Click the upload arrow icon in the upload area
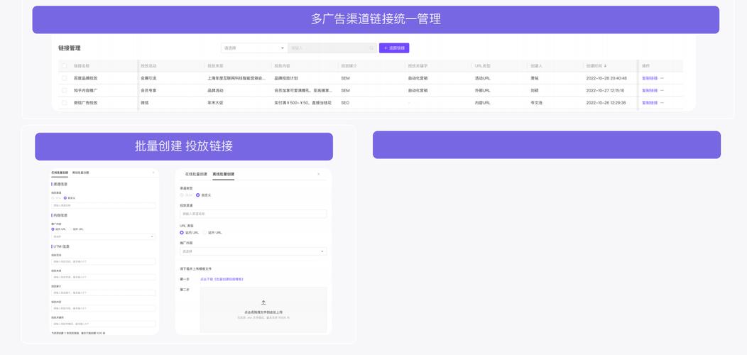Viewport: 747px width, 355px height. [263, 302]
